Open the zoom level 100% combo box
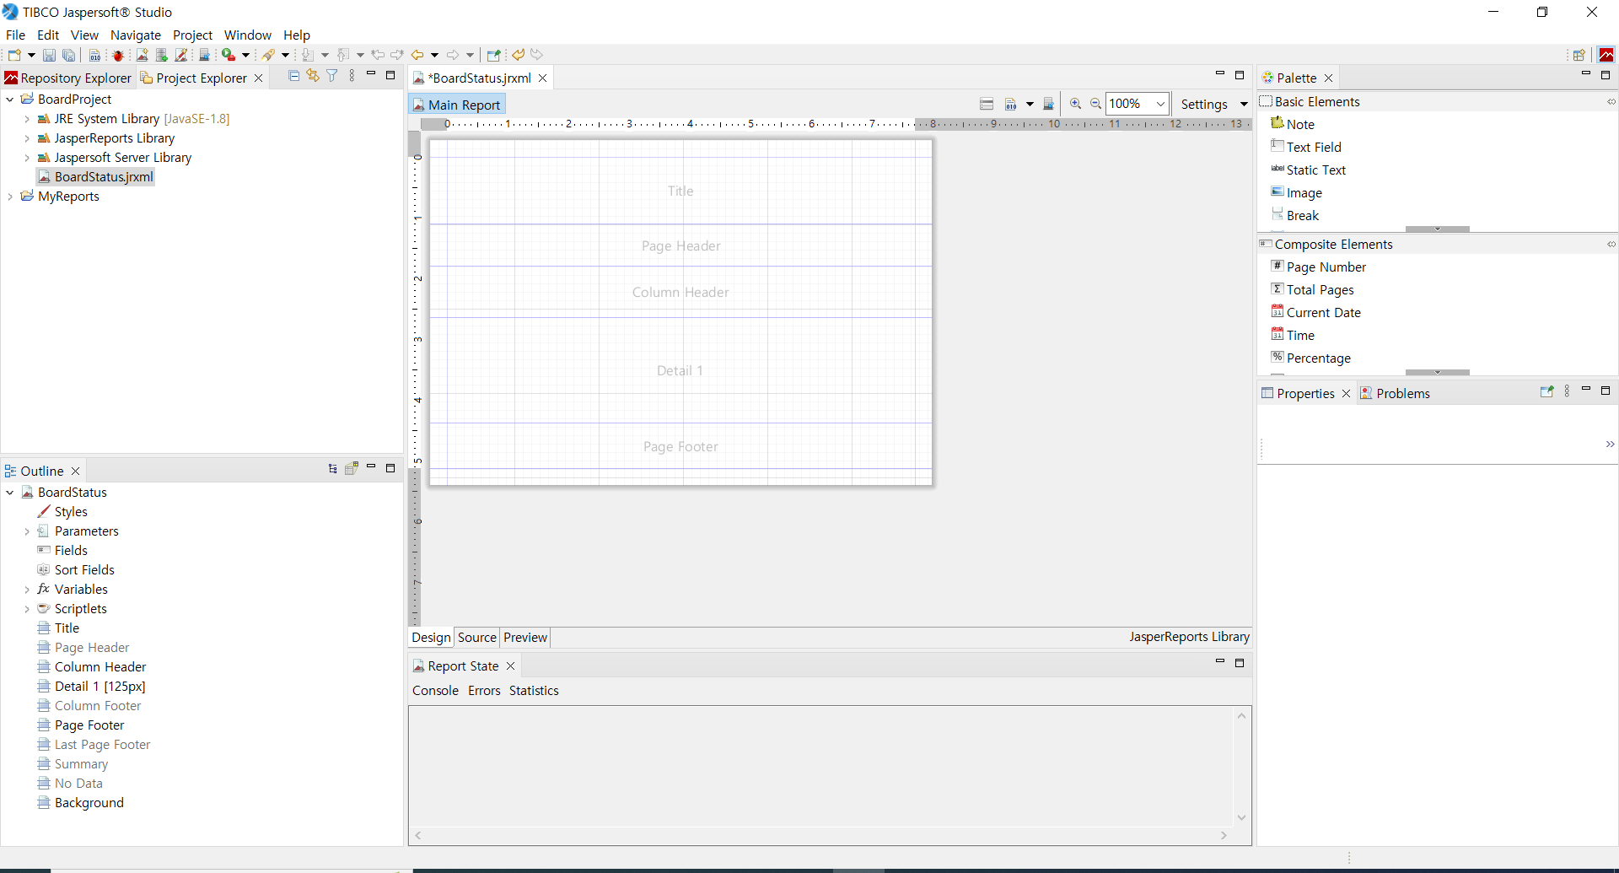Screen dimensions: 1619x873 [1137, 104]
